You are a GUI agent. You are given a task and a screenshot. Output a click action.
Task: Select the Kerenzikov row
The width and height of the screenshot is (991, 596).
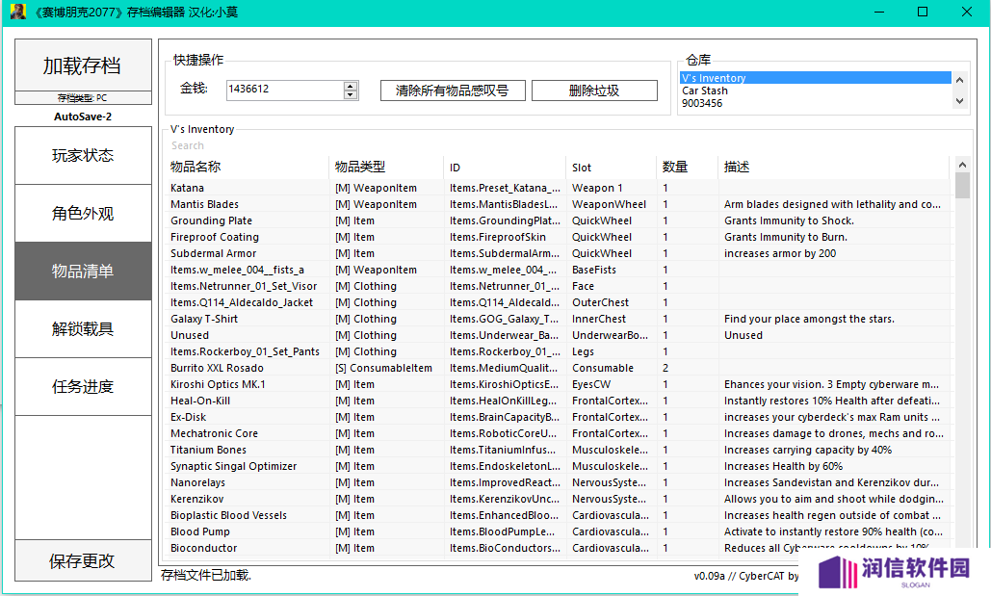558,500
